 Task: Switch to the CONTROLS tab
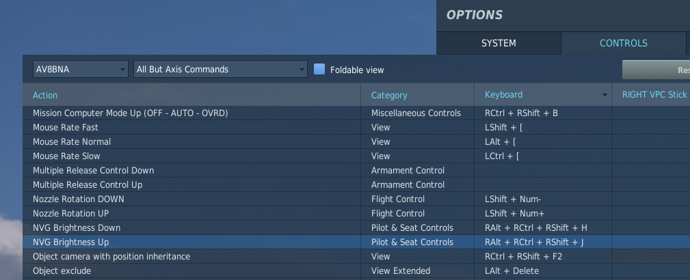click(x=623, y=43)
